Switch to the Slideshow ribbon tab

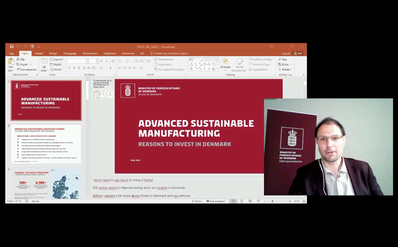(109, 54)
